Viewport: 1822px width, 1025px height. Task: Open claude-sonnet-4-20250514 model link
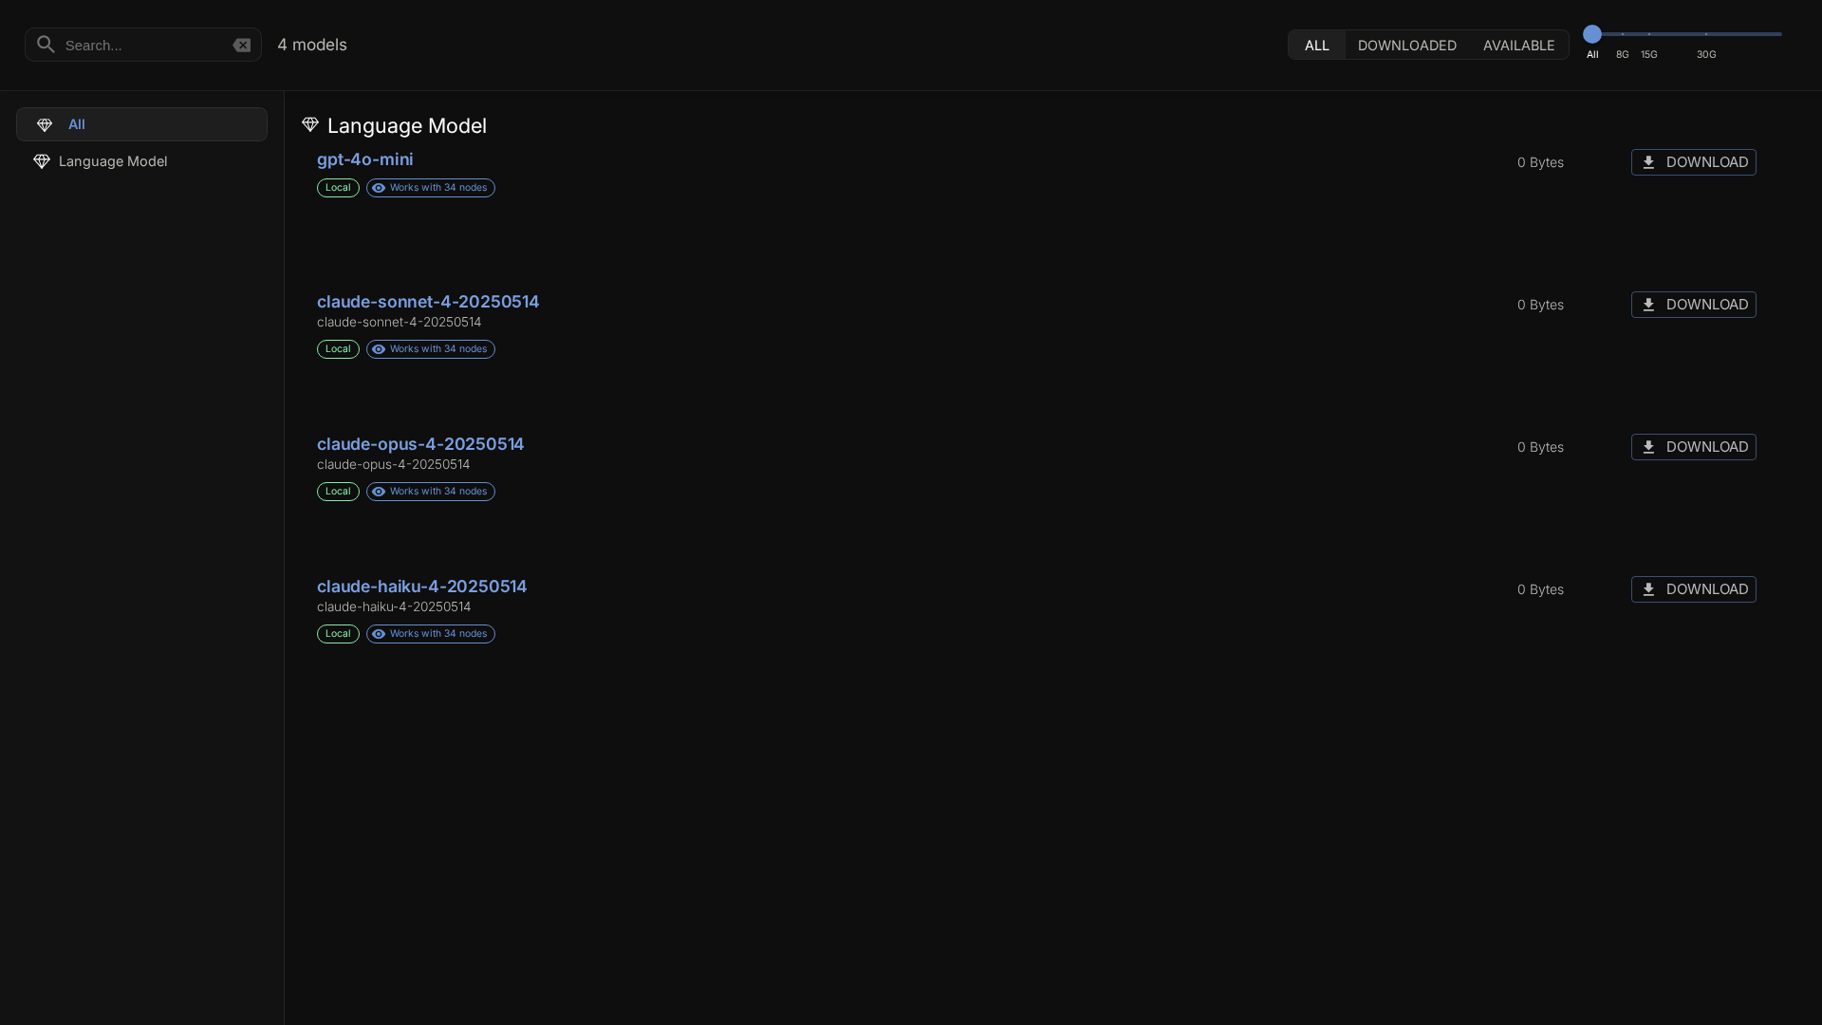point(427,302)
